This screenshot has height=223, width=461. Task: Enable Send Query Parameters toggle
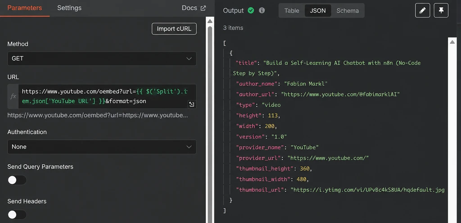coord(17,180)
